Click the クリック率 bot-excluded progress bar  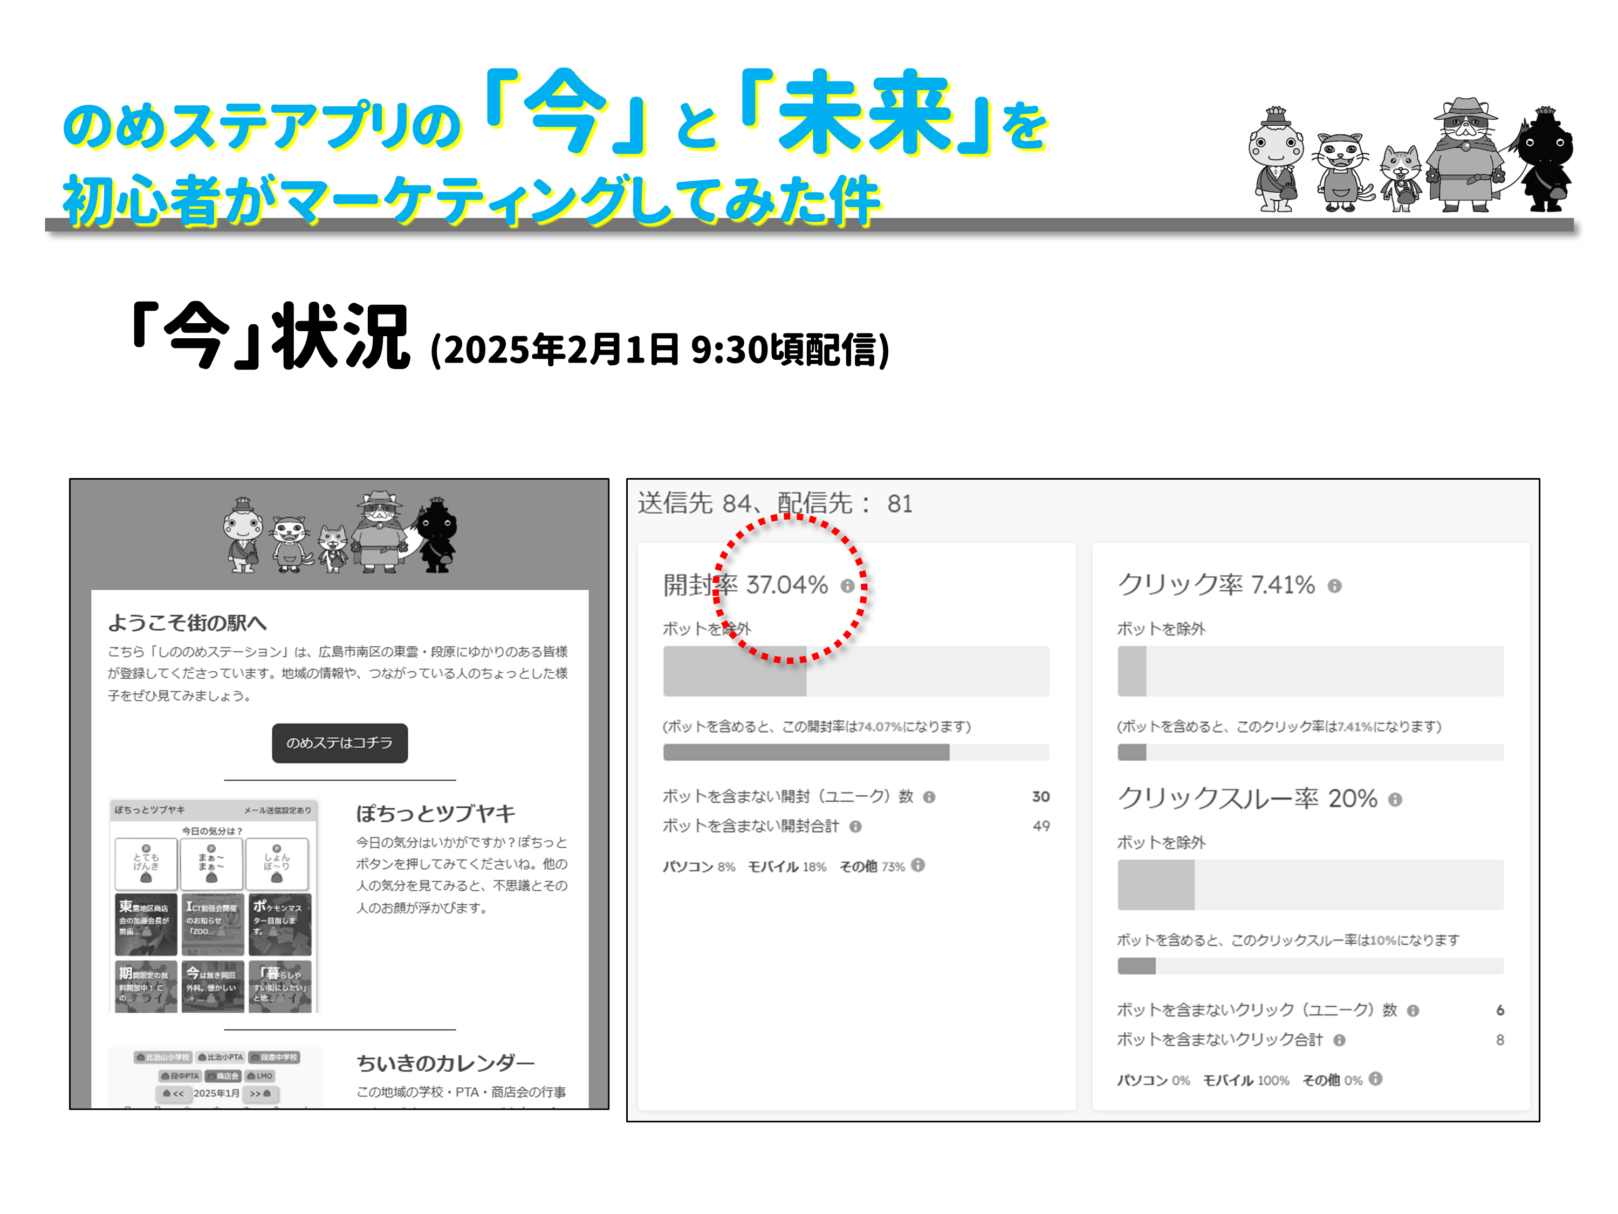tap(1310, 671)
